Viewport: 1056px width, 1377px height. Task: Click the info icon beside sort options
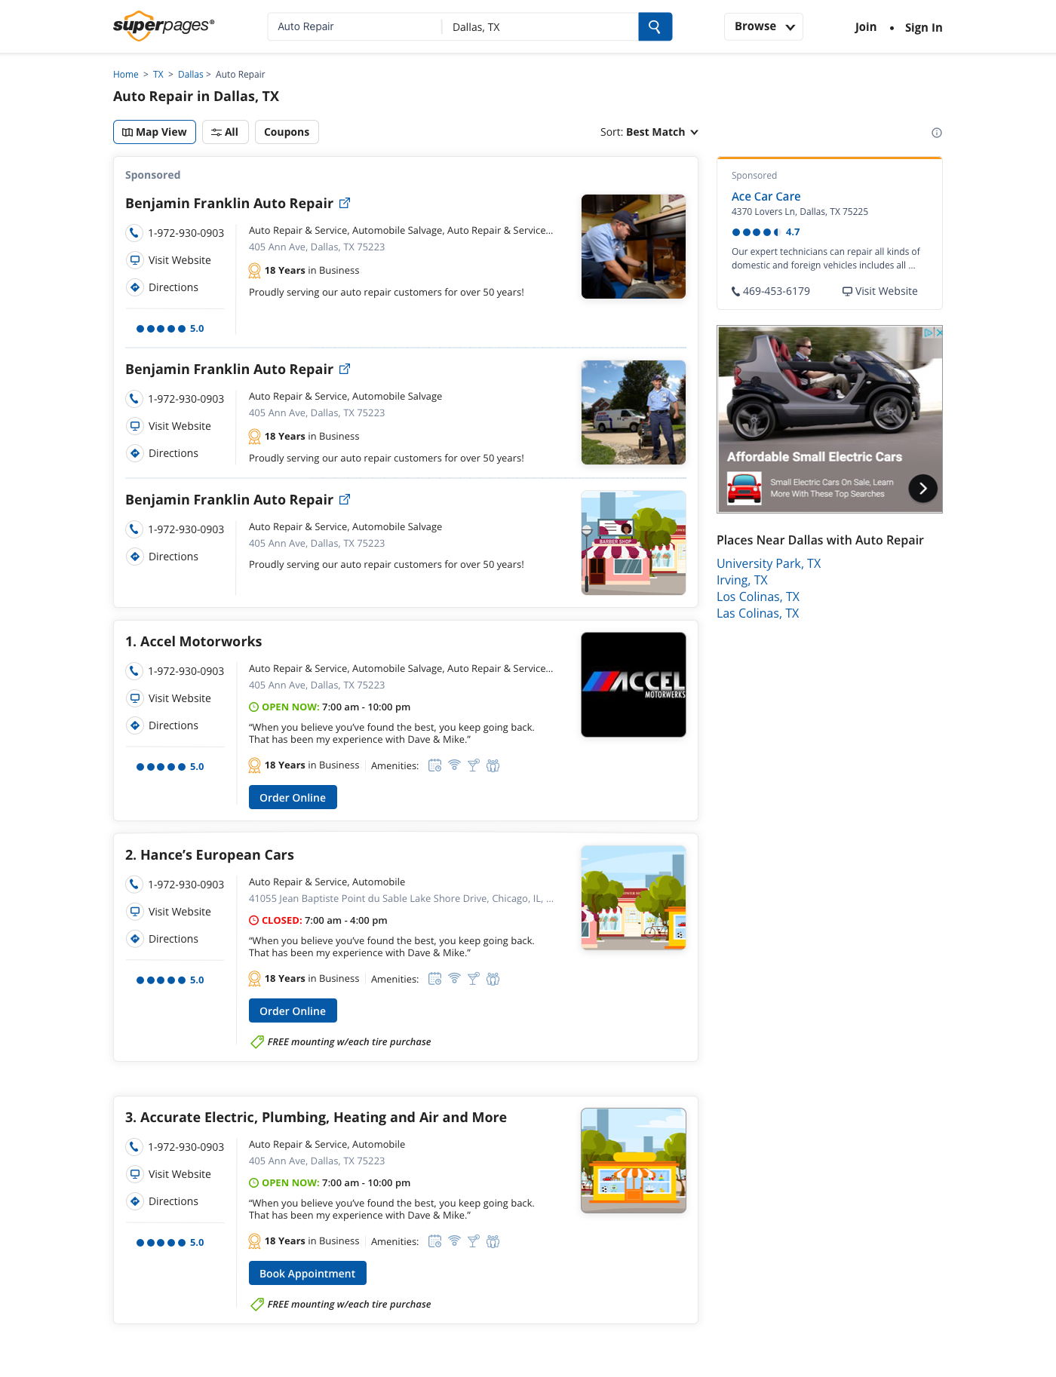click(x=937, y=133)
